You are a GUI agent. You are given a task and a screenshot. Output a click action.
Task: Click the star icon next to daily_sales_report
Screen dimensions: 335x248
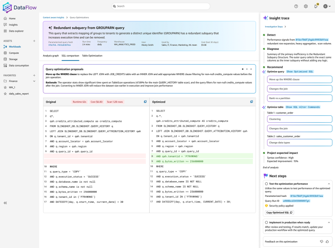point(5,94)
